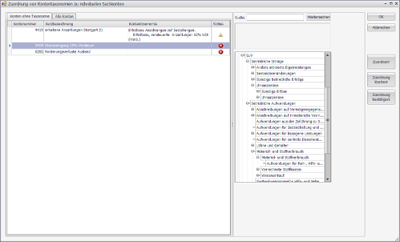Select account number 4415 cell
The height and width of the screenshot is (242, 400).
click(27, 35)
